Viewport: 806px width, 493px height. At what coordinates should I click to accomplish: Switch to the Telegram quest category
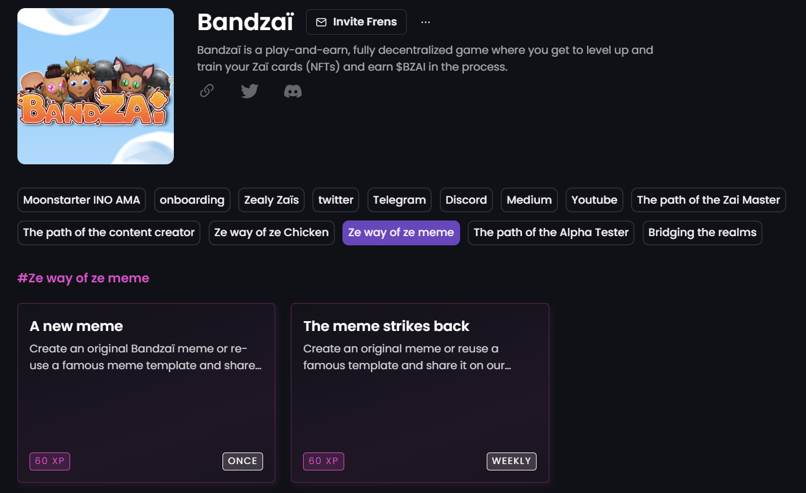399,200
